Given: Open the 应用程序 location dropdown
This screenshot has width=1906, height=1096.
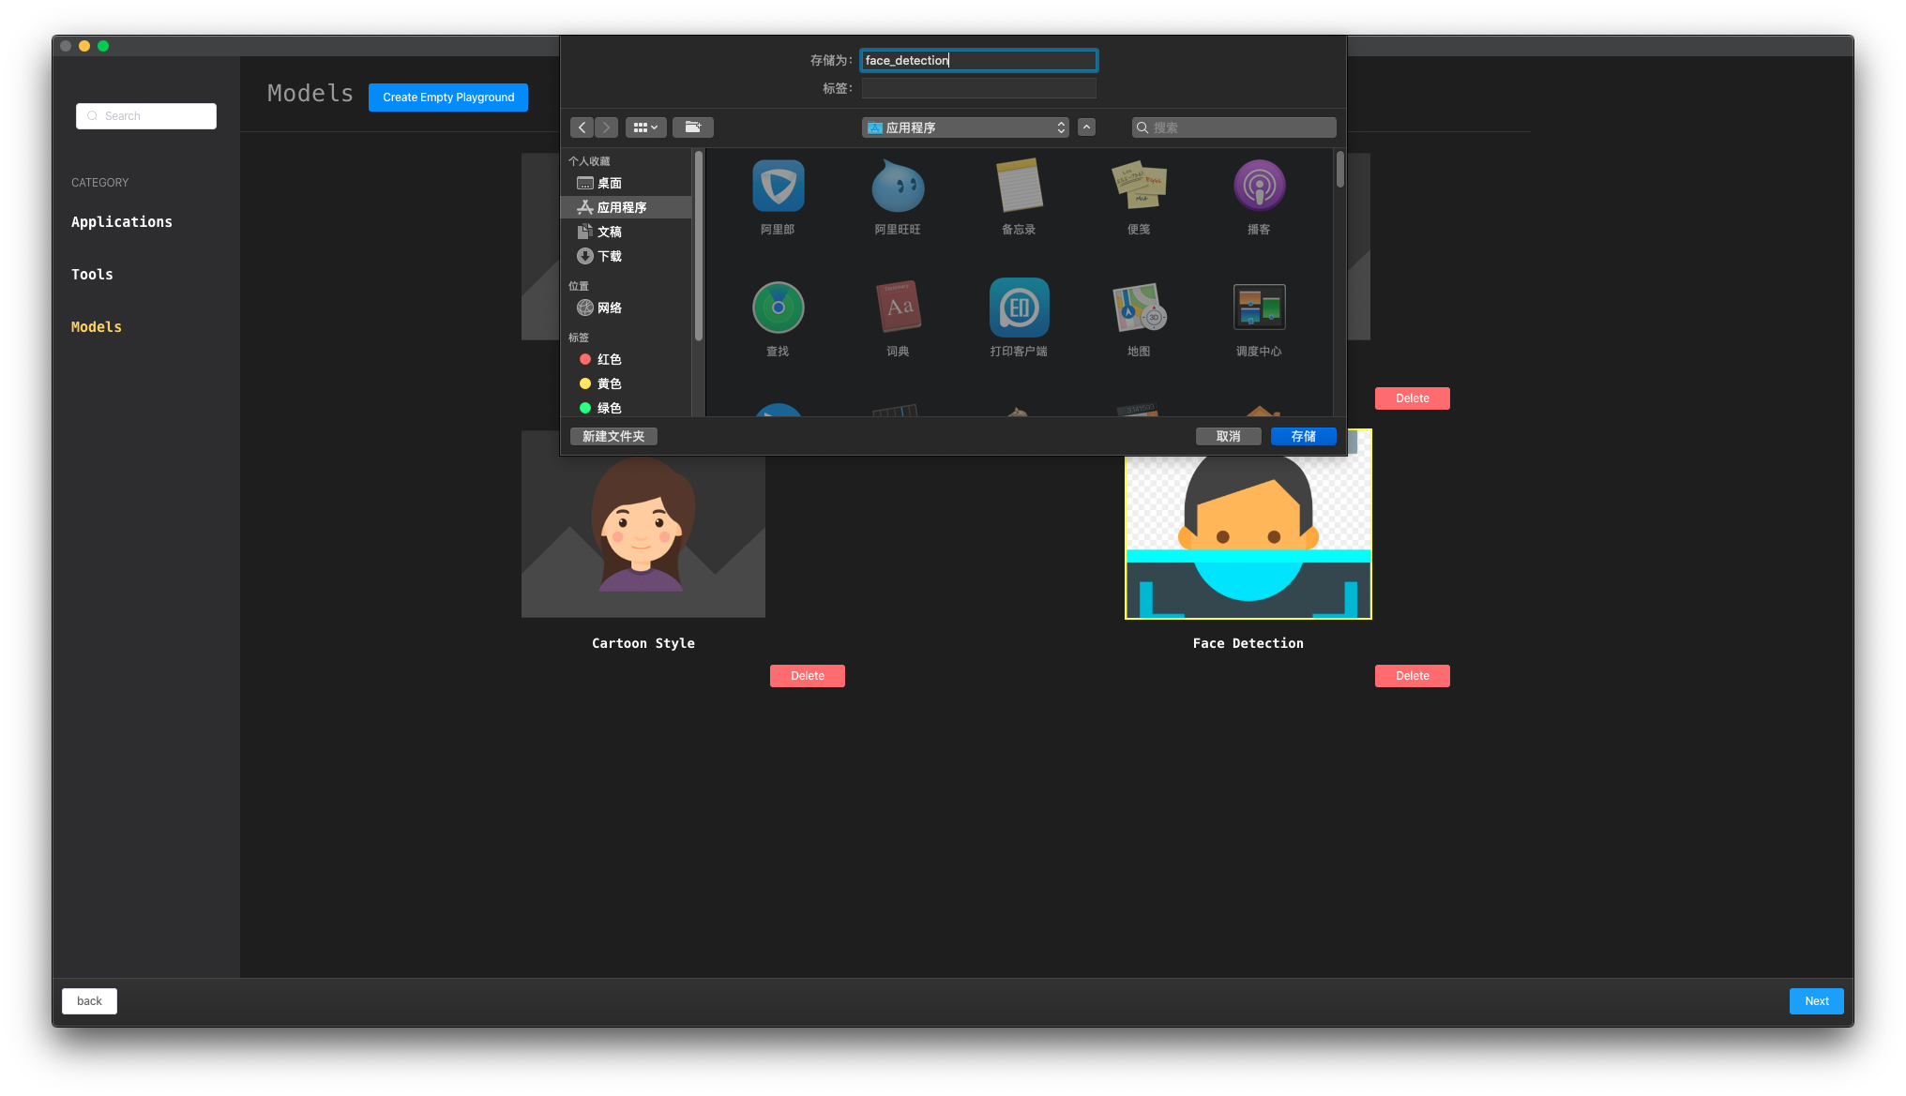Looking at the screenshot, I should 964,128.
